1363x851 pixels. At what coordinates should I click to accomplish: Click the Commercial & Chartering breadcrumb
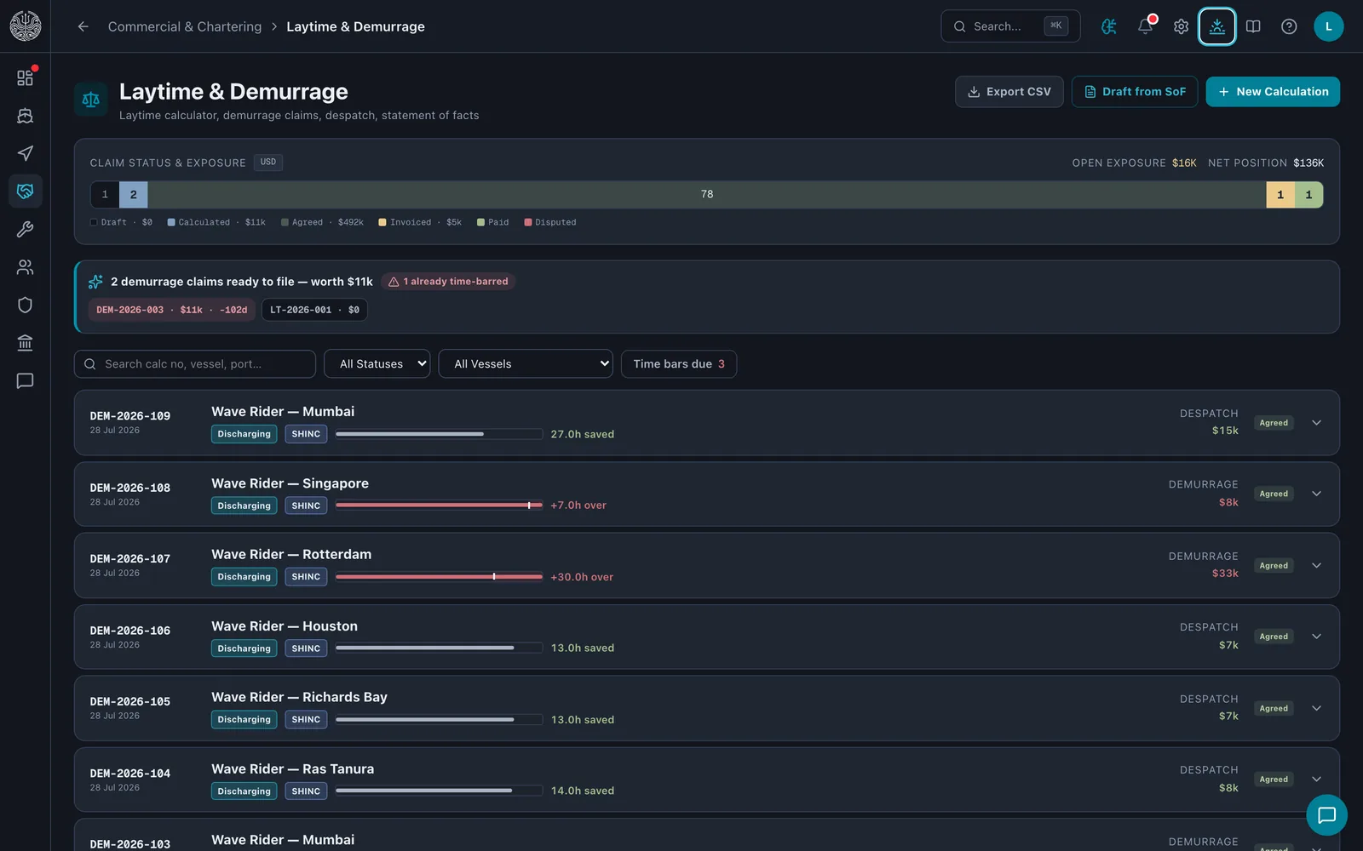pyautogui.click(x=185, y=26)
